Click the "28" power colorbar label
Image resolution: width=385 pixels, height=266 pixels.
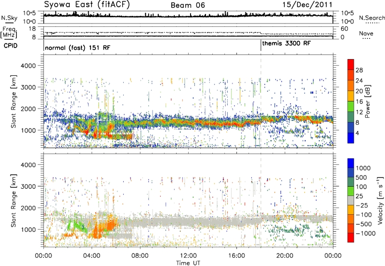tap(359, 70)
